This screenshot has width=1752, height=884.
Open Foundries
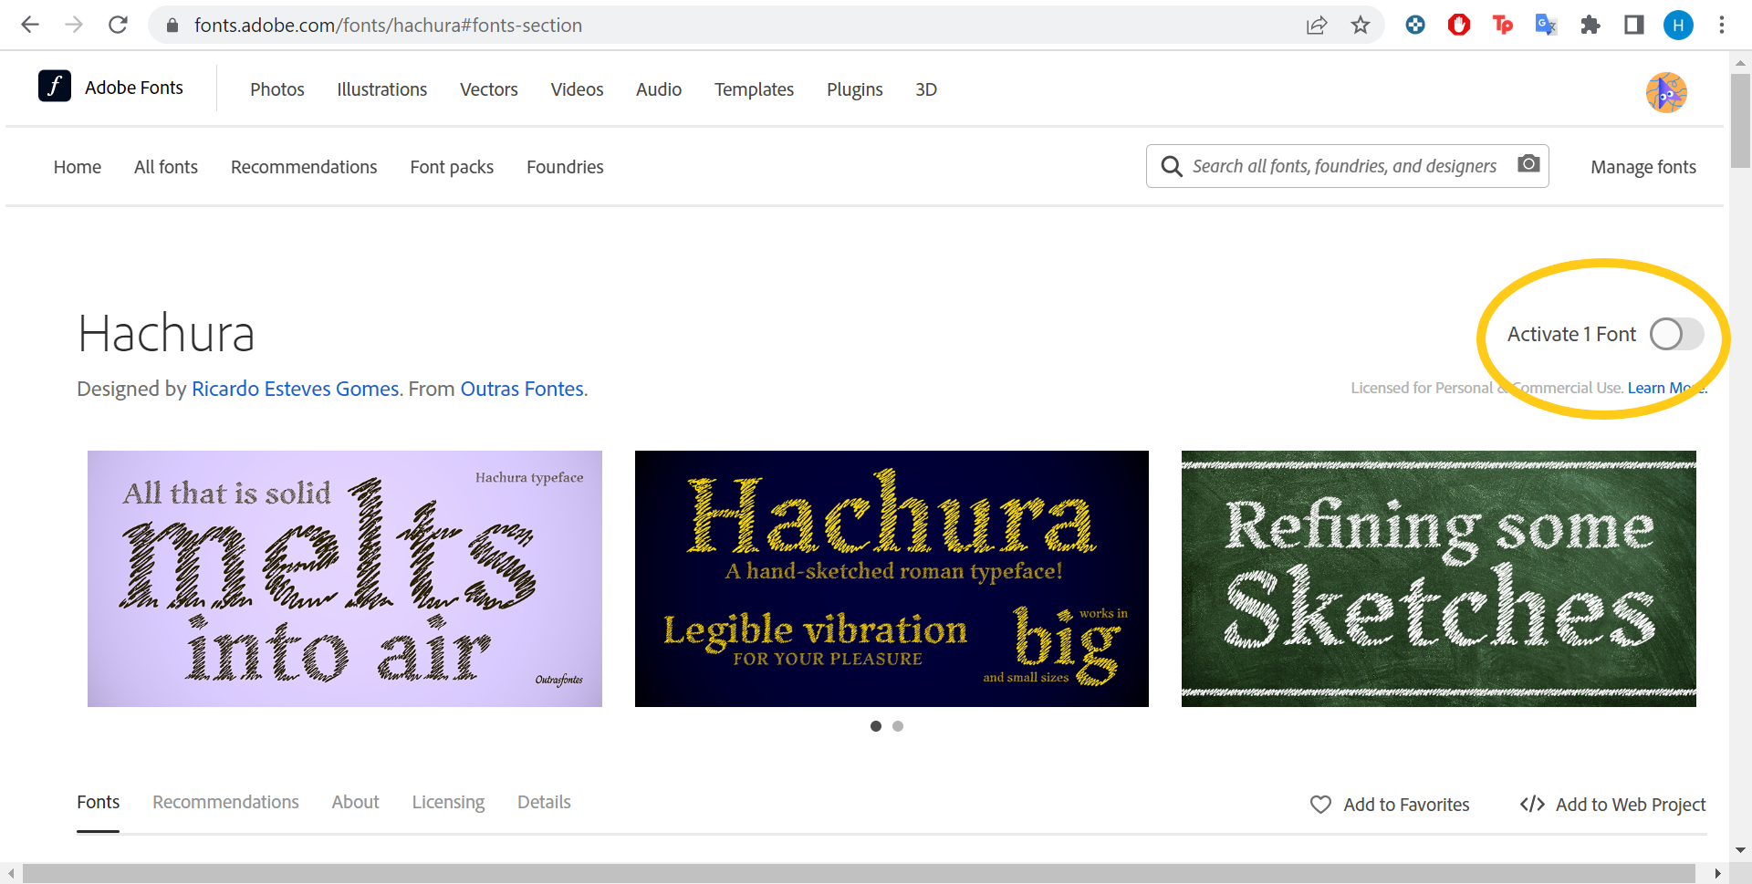pos(565,167)
